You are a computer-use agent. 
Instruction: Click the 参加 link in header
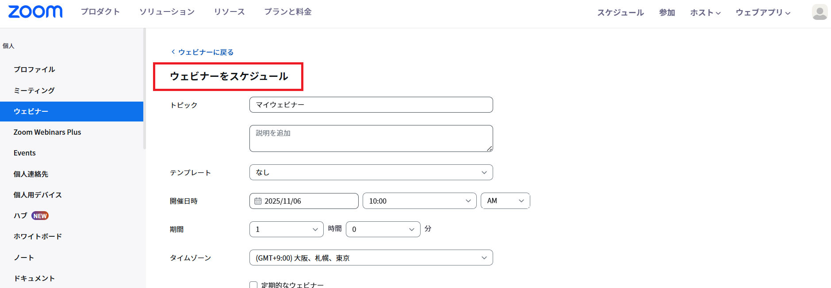point(666,13)
